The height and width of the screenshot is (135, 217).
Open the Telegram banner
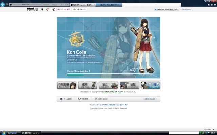(151, 85)
